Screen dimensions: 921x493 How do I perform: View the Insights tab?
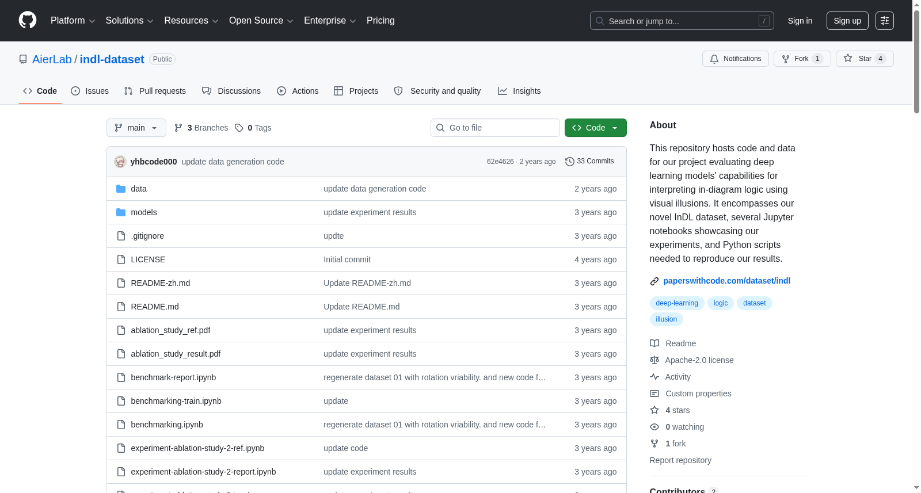point(519,91)
